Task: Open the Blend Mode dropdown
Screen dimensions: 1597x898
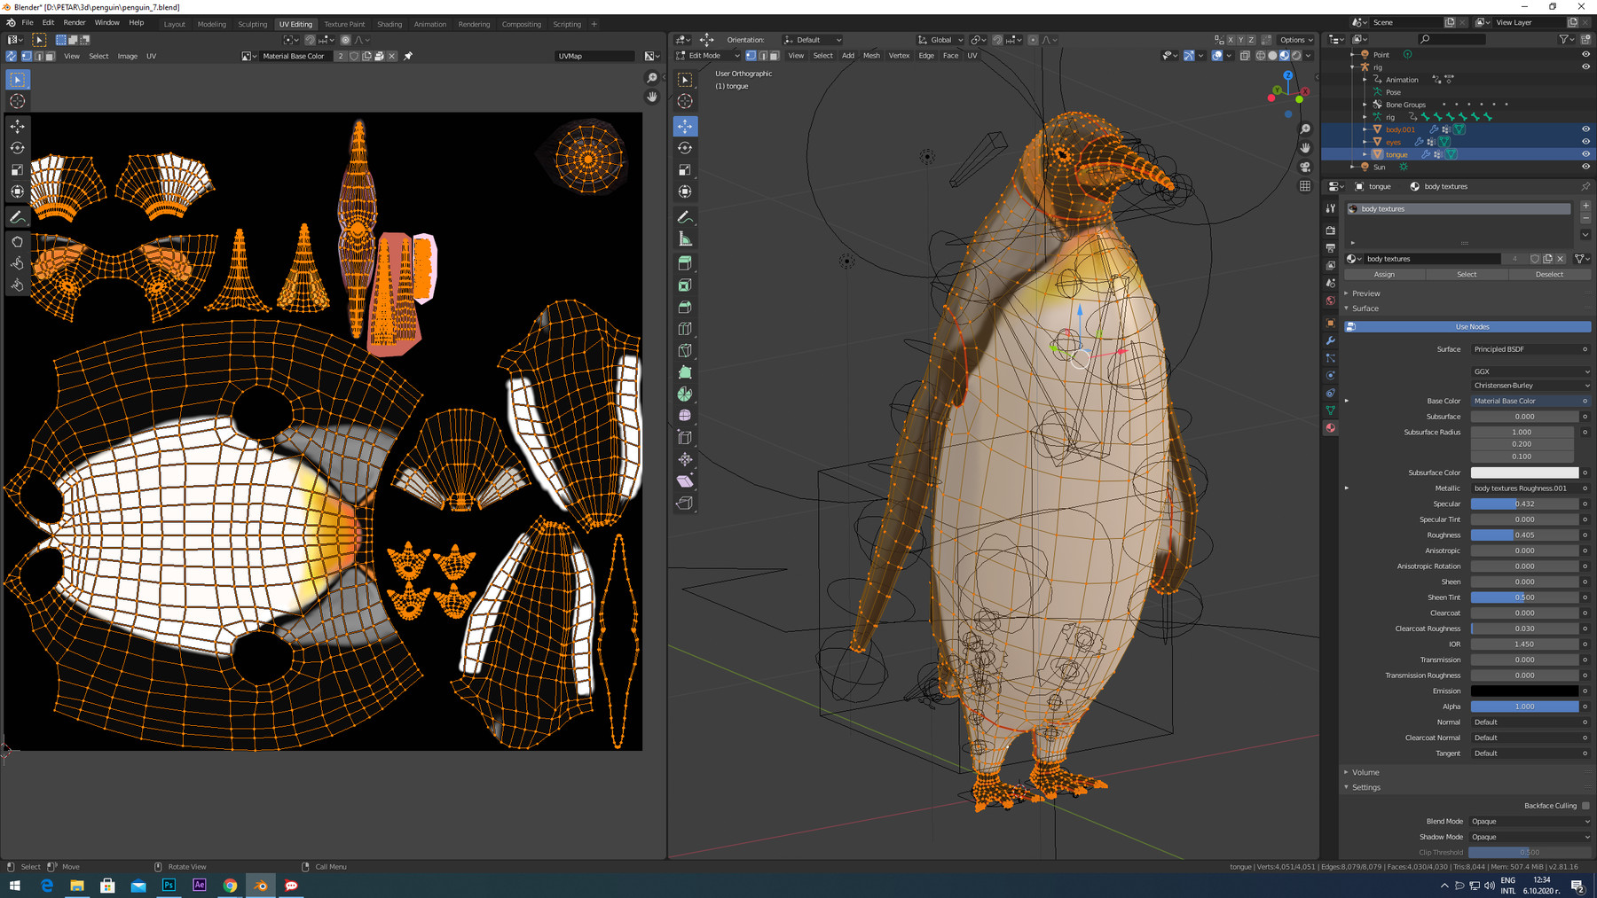Action: [1530, 821]
